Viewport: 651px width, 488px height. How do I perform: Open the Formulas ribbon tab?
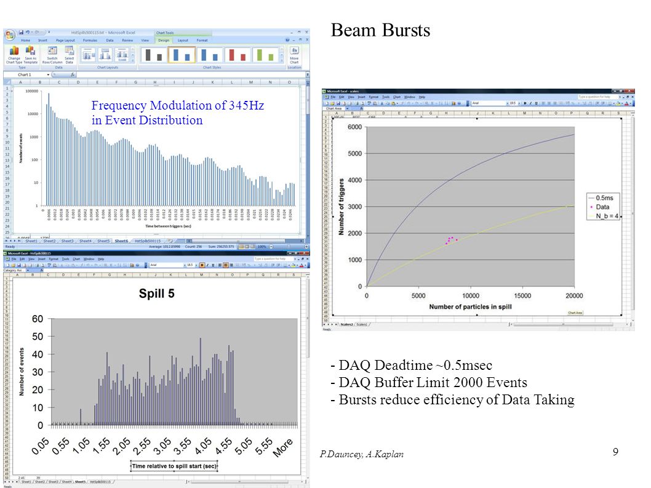coord(90,40)
